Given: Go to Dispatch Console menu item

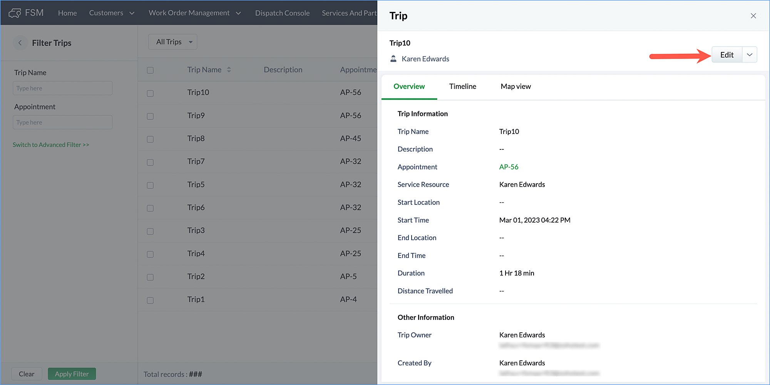Looking at the screenshot, I should pos(282,13).
